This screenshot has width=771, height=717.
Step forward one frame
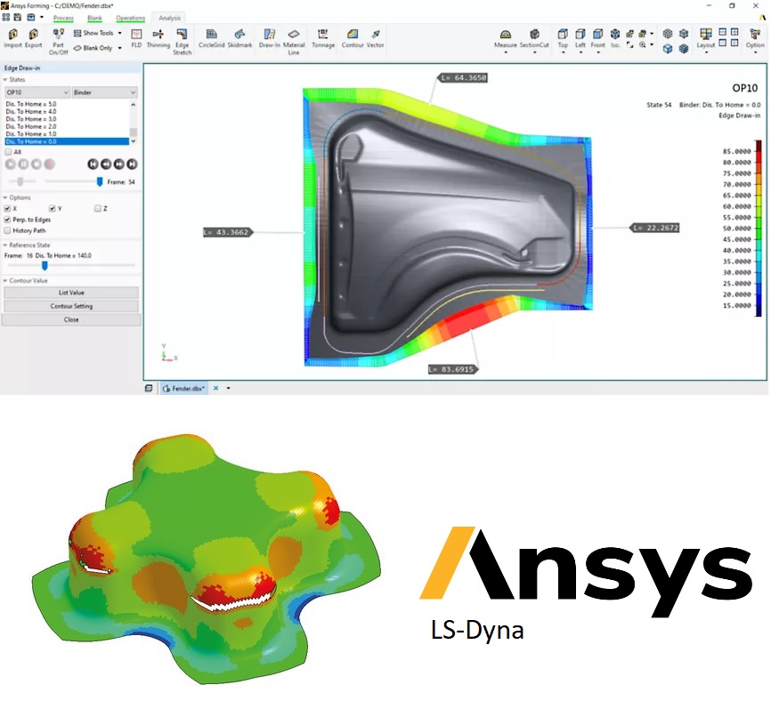click(119, 165)
